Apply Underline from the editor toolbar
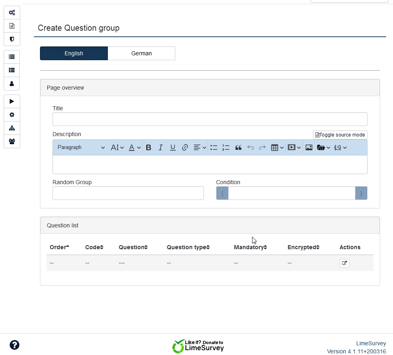Screen dimensions: 393x355 point(172,148)
